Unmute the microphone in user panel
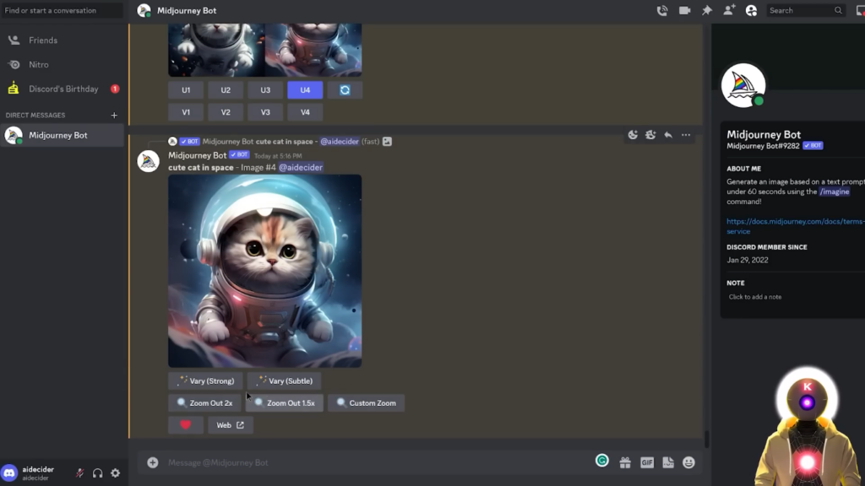The height and width of the screenshot is (486, 865). 79,473
